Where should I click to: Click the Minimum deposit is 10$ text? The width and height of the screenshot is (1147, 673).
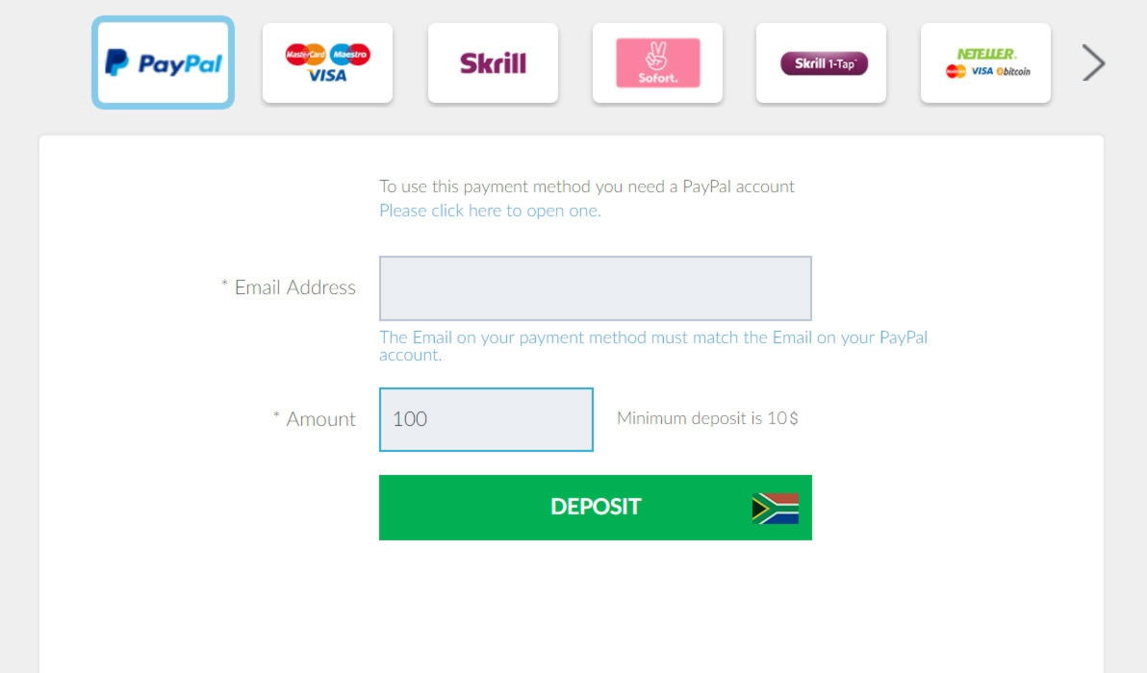tap(707, 418)
